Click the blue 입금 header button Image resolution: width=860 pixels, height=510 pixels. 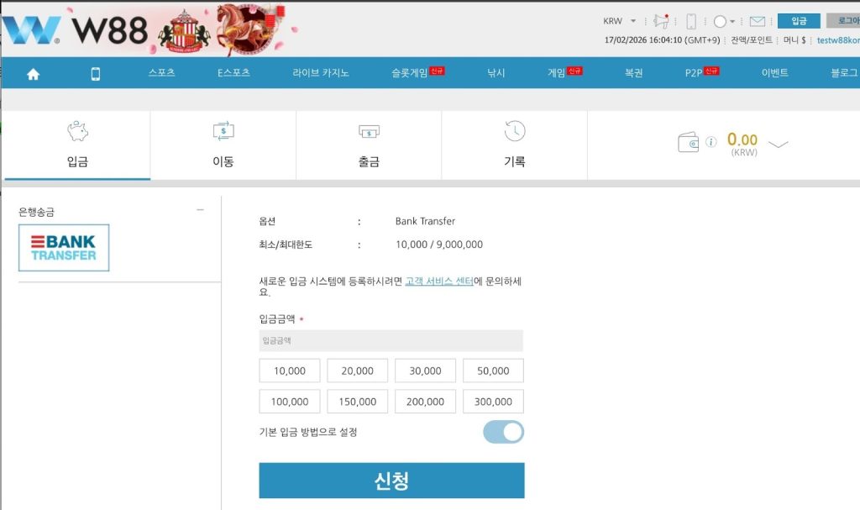(x=799, y=21)
